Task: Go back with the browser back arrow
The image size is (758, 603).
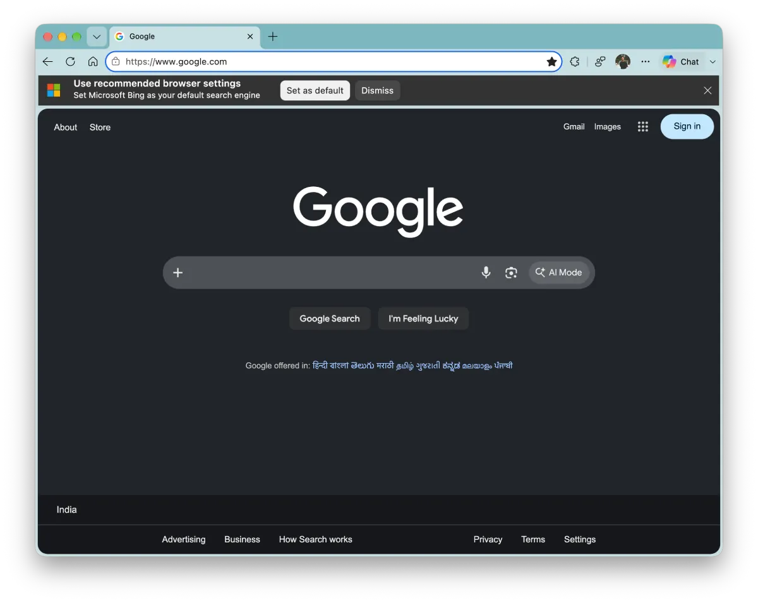Action: [47, 61]
